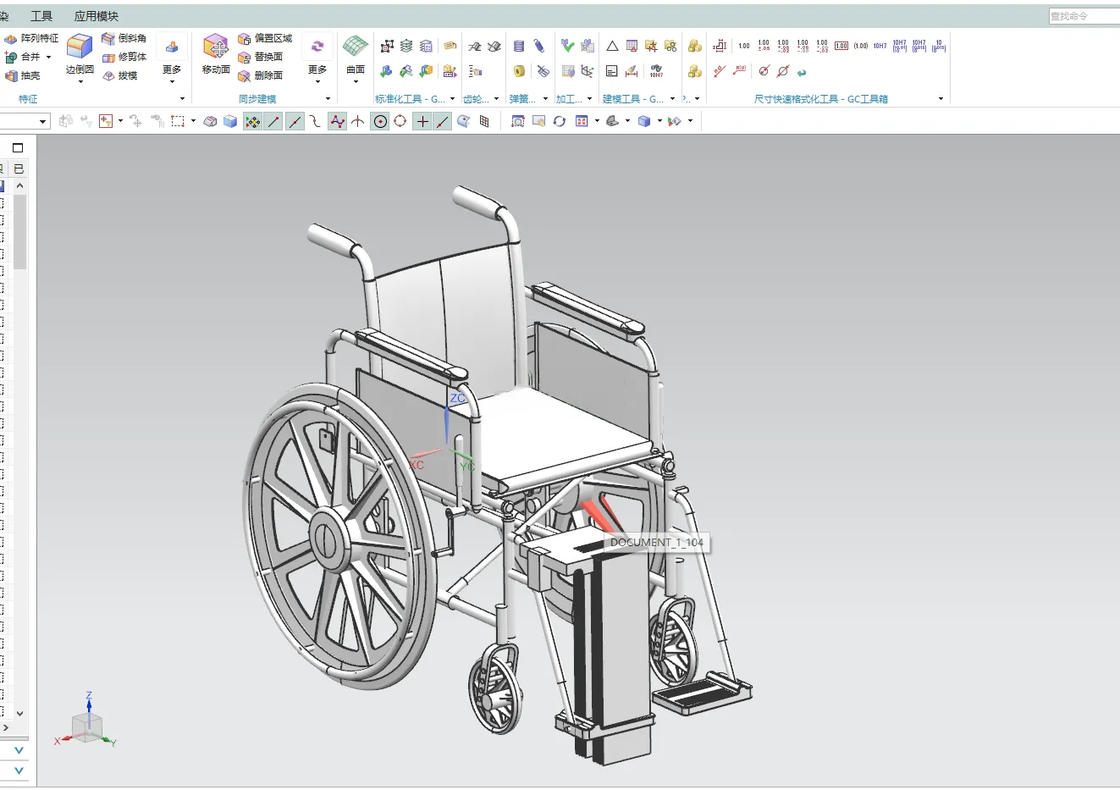Click the 10H7 tolerance format icon
The height and width of the screenshot is (790, 1120).
[x=880, y=46]
